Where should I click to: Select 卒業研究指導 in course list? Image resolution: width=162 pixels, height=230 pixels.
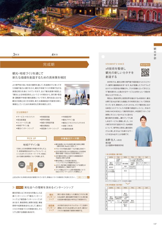pyautogui.click(x=67, y=129)
